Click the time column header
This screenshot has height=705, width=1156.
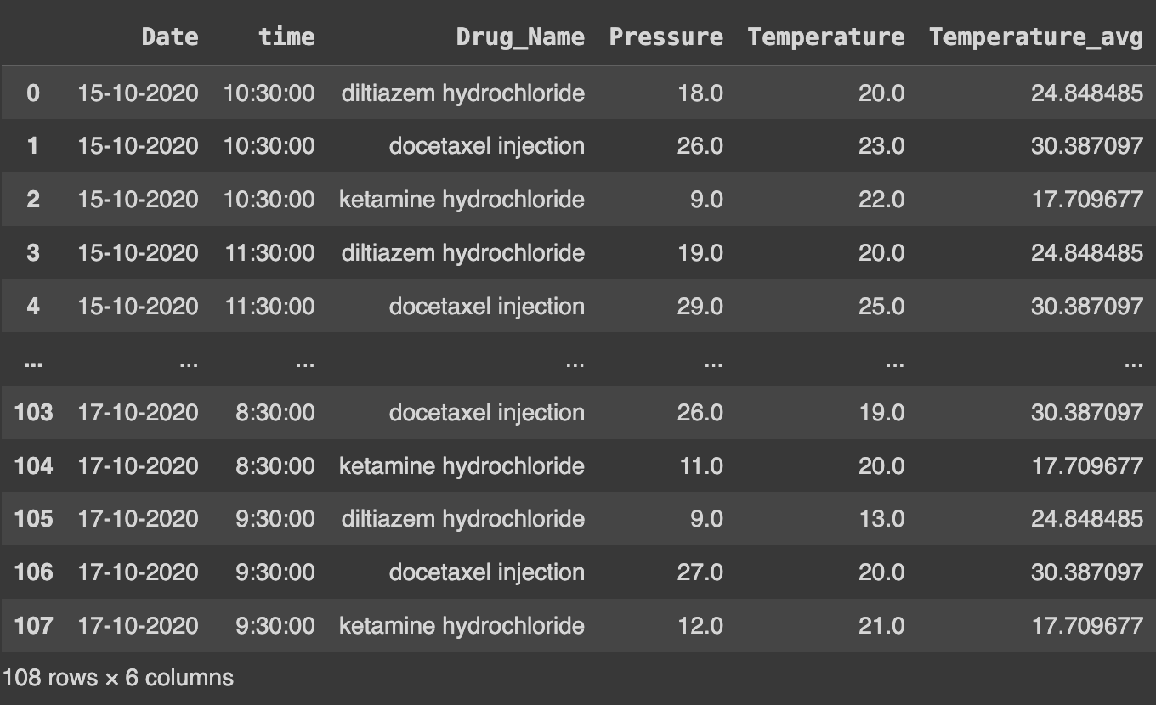[x=286, y=37]
